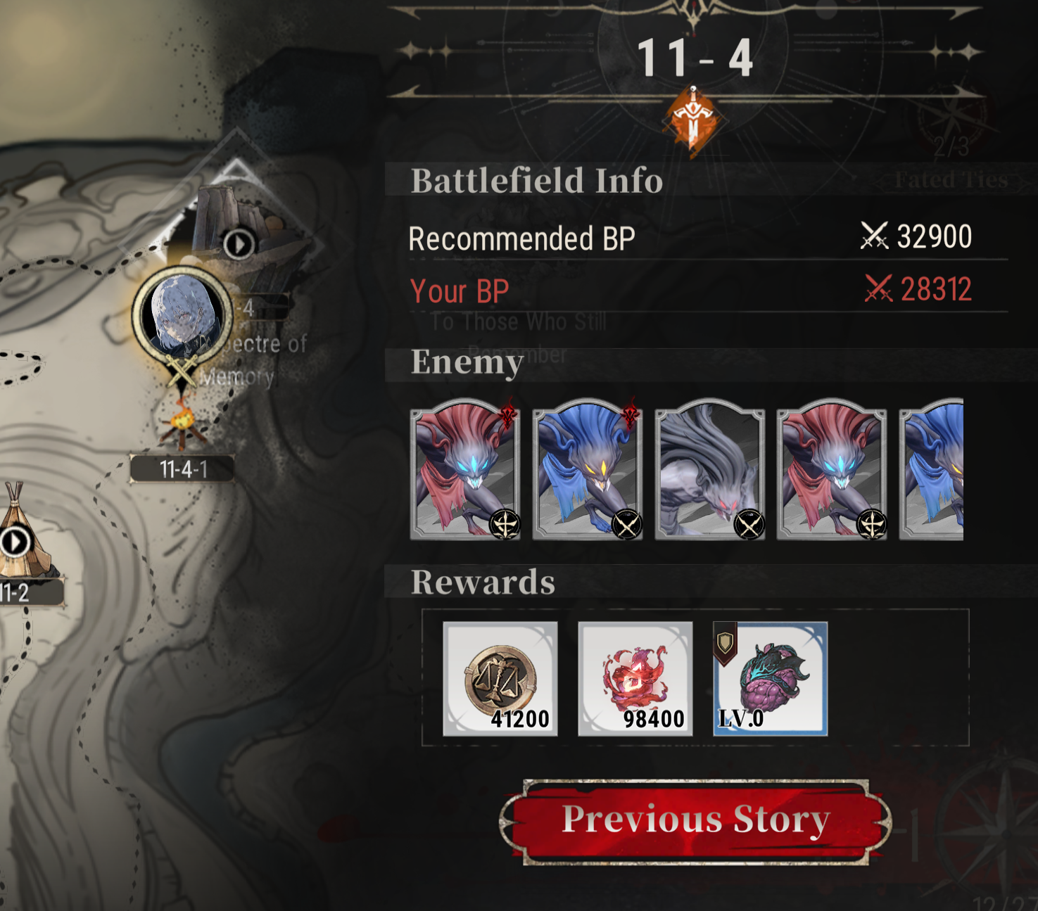Select the partially visible fifth enemy portrait
Image resolution: width=1038 pixels, height=911 pixels.
tap(931, 469)
